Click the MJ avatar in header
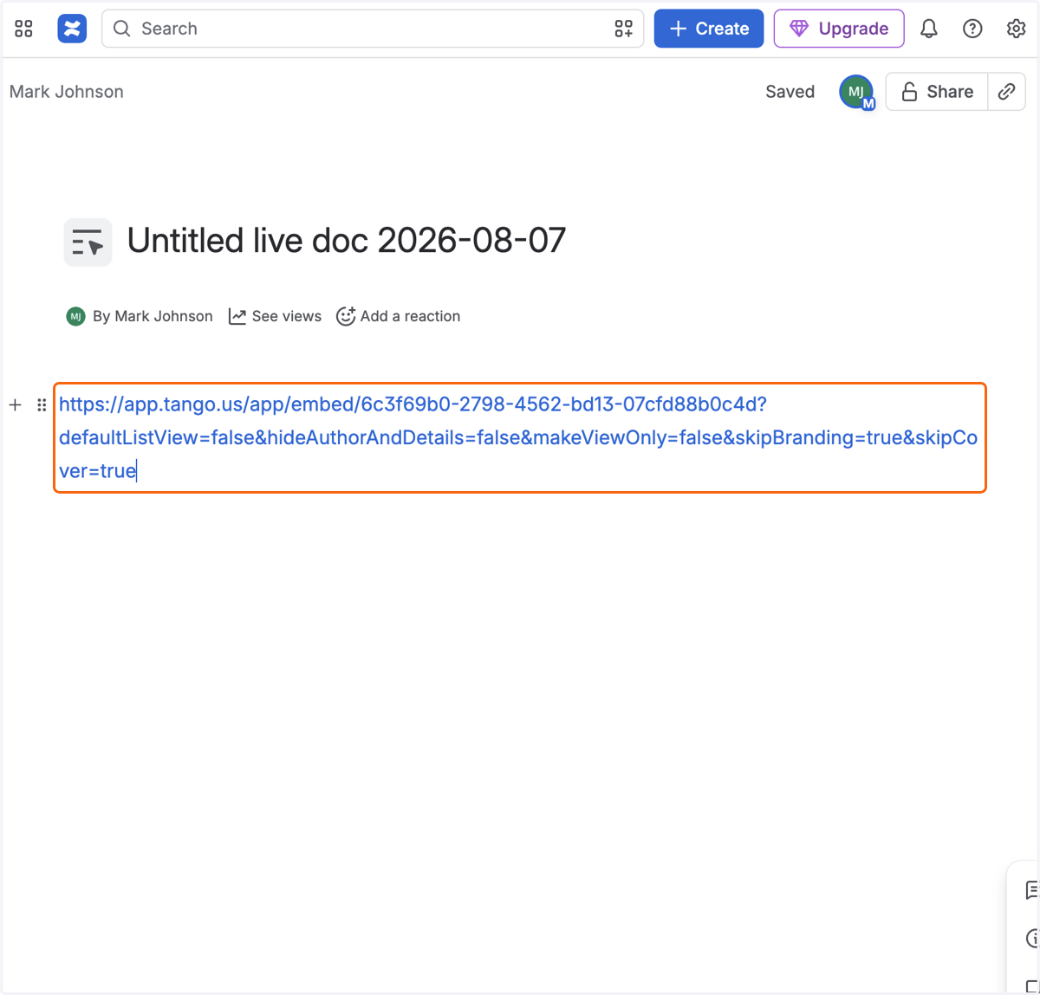This screenshot has width=1040, height=995. coord(856,92)
